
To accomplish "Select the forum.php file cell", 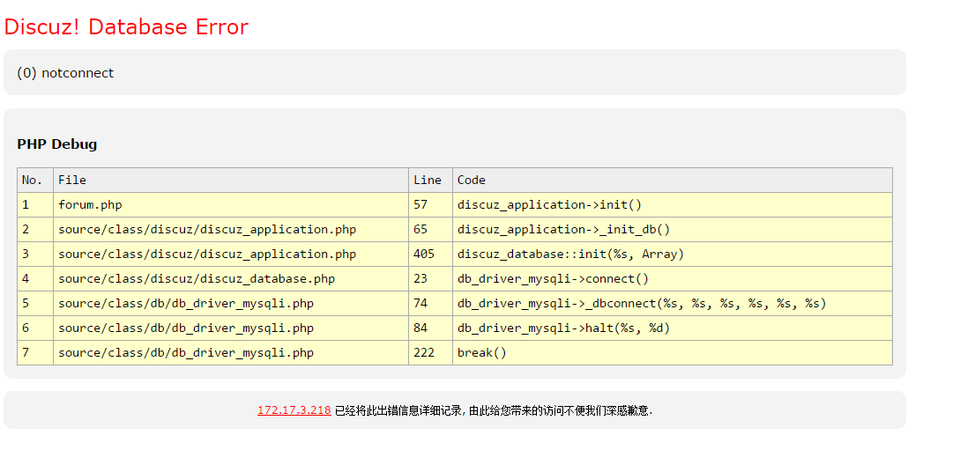I will coord(90,205).
